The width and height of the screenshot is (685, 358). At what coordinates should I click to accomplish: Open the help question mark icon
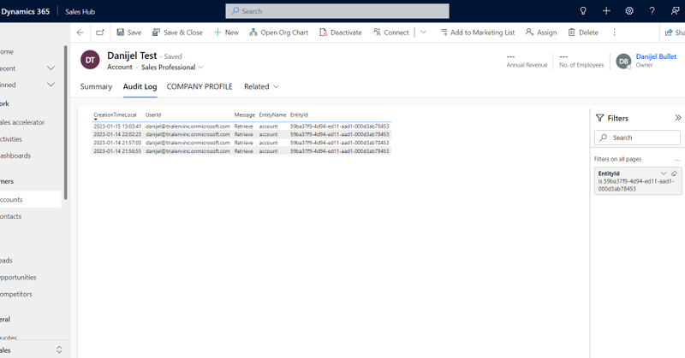[x=652, y=11]
